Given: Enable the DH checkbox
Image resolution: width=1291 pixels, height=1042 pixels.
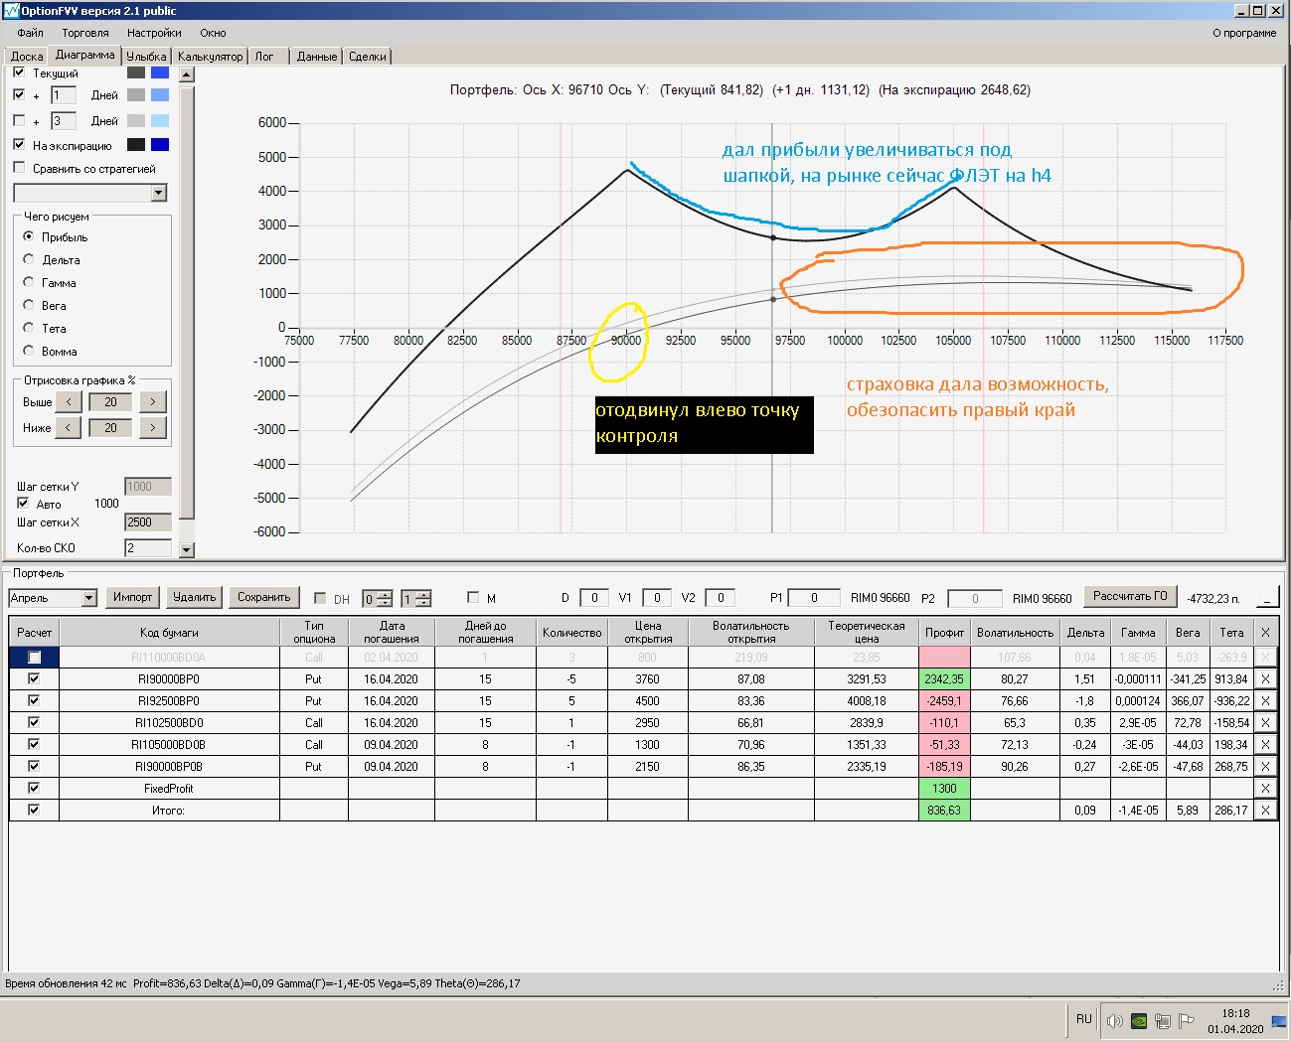Looking at the screenshot, I should pyautogui.click(x=320, y=598).
